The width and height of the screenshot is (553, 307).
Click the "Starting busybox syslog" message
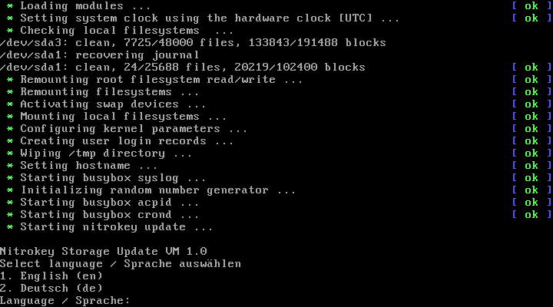pyautogui.click(x=113, y=178)
